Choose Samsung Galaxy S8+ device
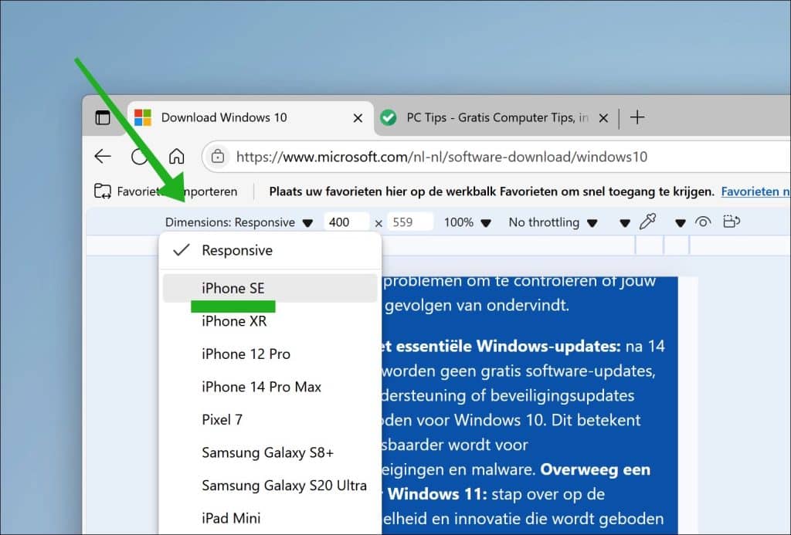This screenshot has width=791, height=535. pyautogui.click(x=270, y=452)
